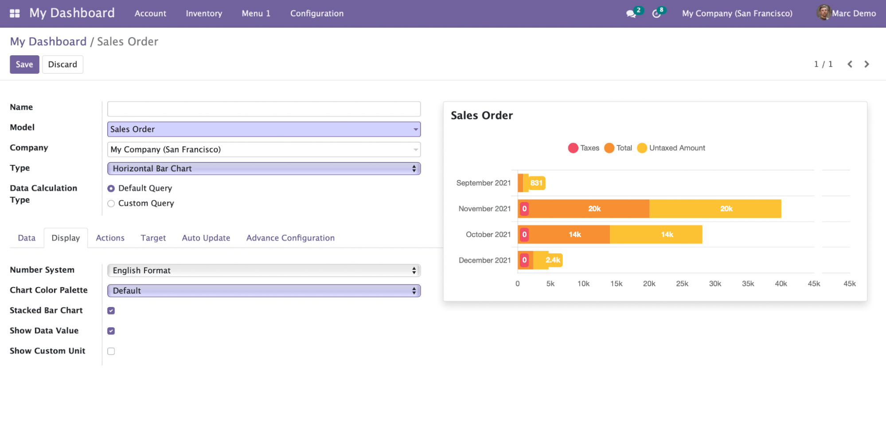
Task: Open the Configuration menu
Action: 317,13
